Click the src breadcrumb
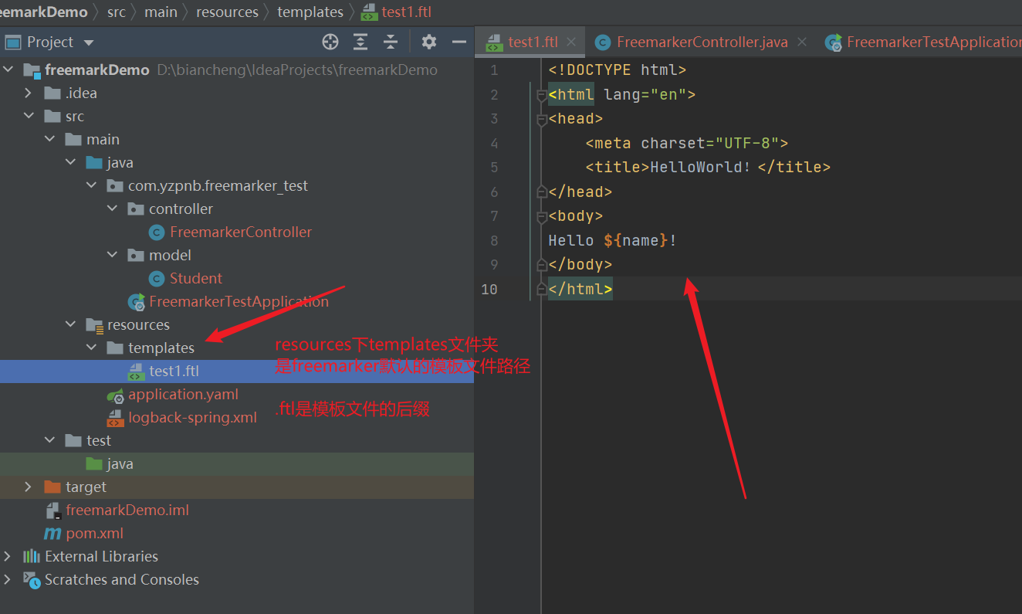1022x614 pixels. pyautogui.click(x=117, y=12)
